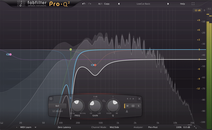Select the previous band with the left arrow
This screenshot has width=212, height=130.
coord(127,99)
